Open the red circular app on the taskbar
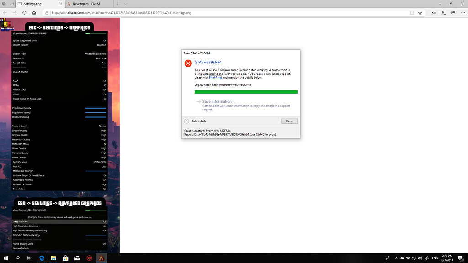 (x=89, y=258)
